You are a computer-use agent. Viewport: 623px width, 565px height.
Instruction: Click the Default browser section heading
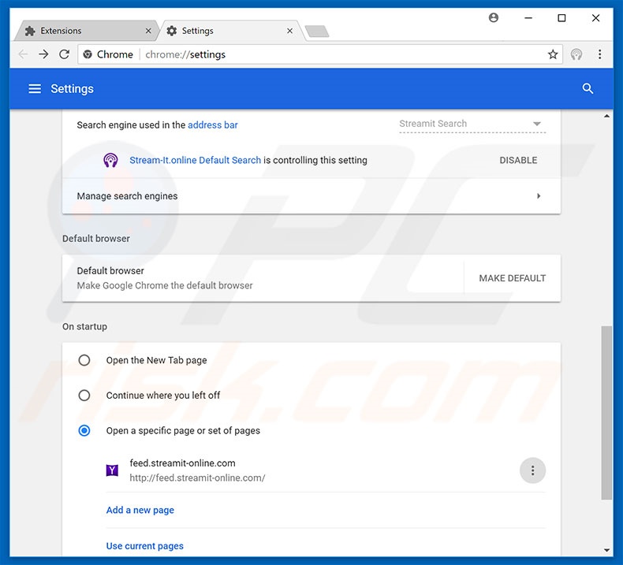point(96,238)
